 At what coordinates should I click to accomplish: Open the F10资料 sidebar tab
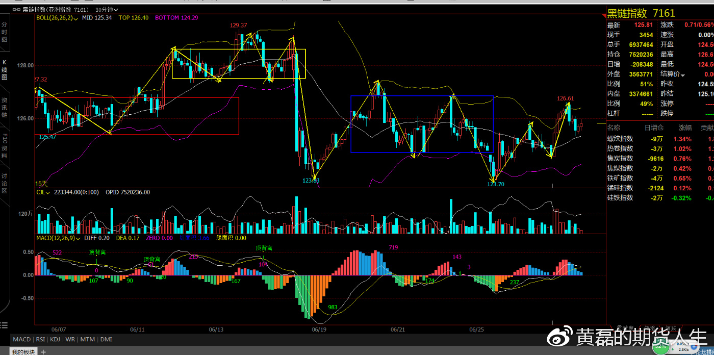point(5,147)
